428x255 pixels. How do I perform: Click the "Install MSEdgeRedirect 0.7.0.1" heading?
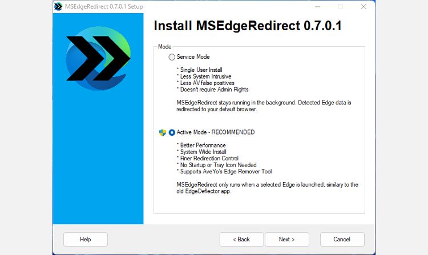(248, 26)
